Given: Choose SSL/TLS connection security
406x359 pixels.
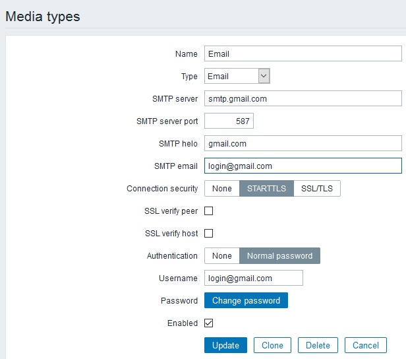Looking at the screenshot, I should (x=317, y=189).
